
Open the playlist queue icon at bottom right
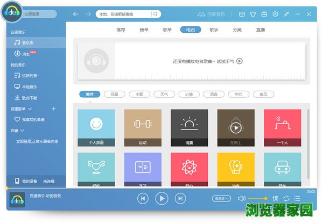tap(297, 198)
